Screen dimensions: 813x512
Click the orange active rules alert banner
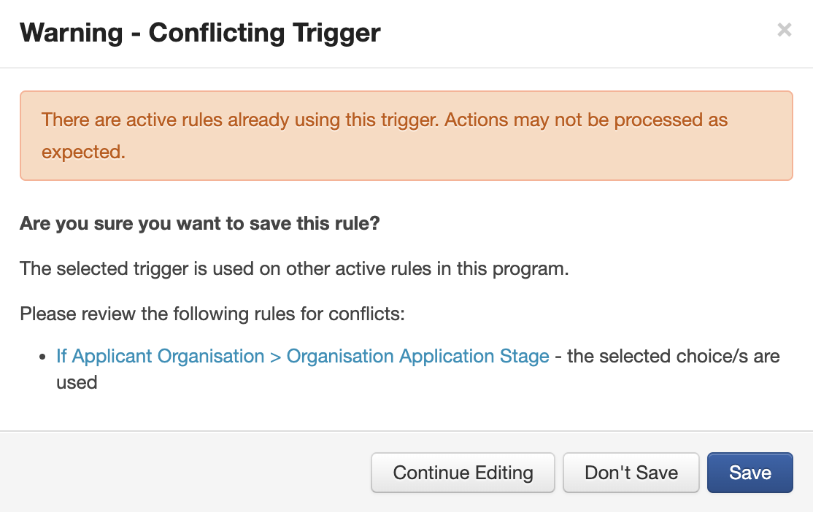[x=406, y=136]
